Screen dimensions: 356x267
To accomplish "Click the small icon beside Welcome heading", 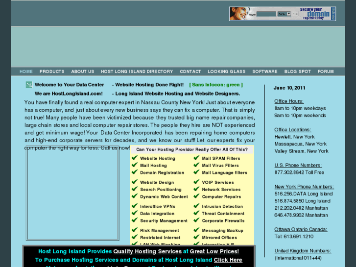I will [x=29, y=85].
